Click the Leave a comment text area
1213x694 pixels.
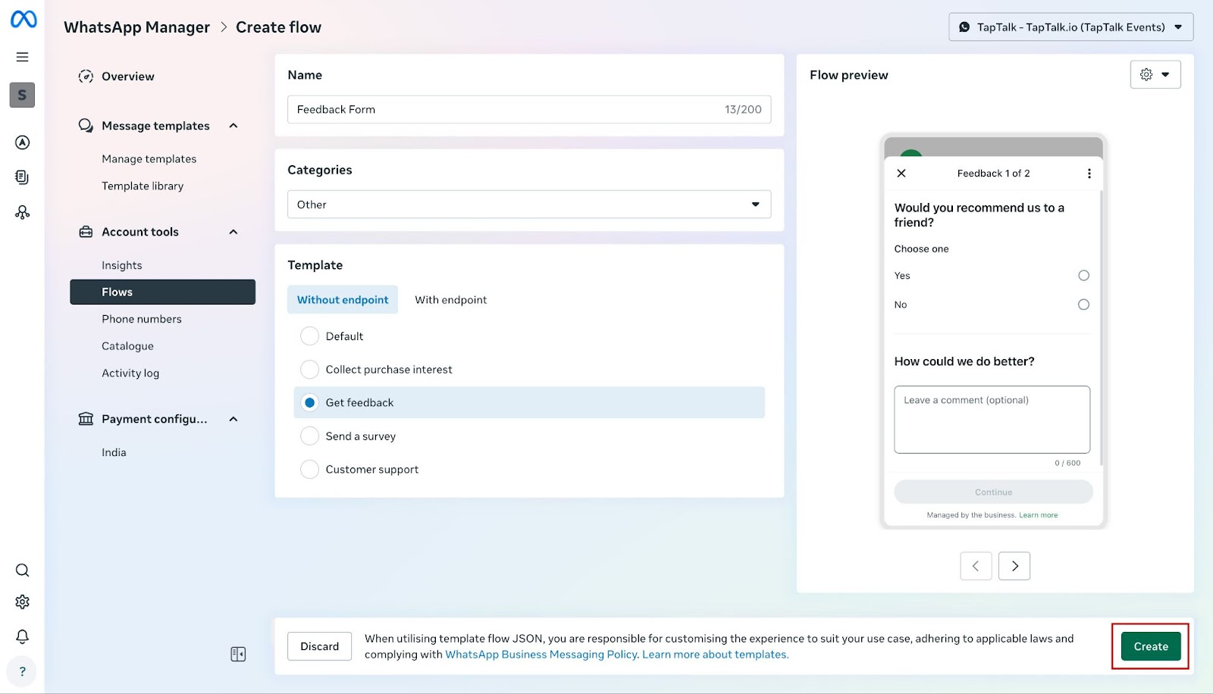tap(992, 420)
